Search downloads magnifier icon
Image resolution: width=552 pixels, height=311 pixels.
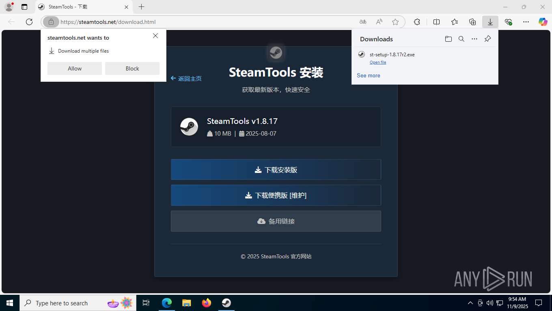pyautogui.click(x=461, y=39)
